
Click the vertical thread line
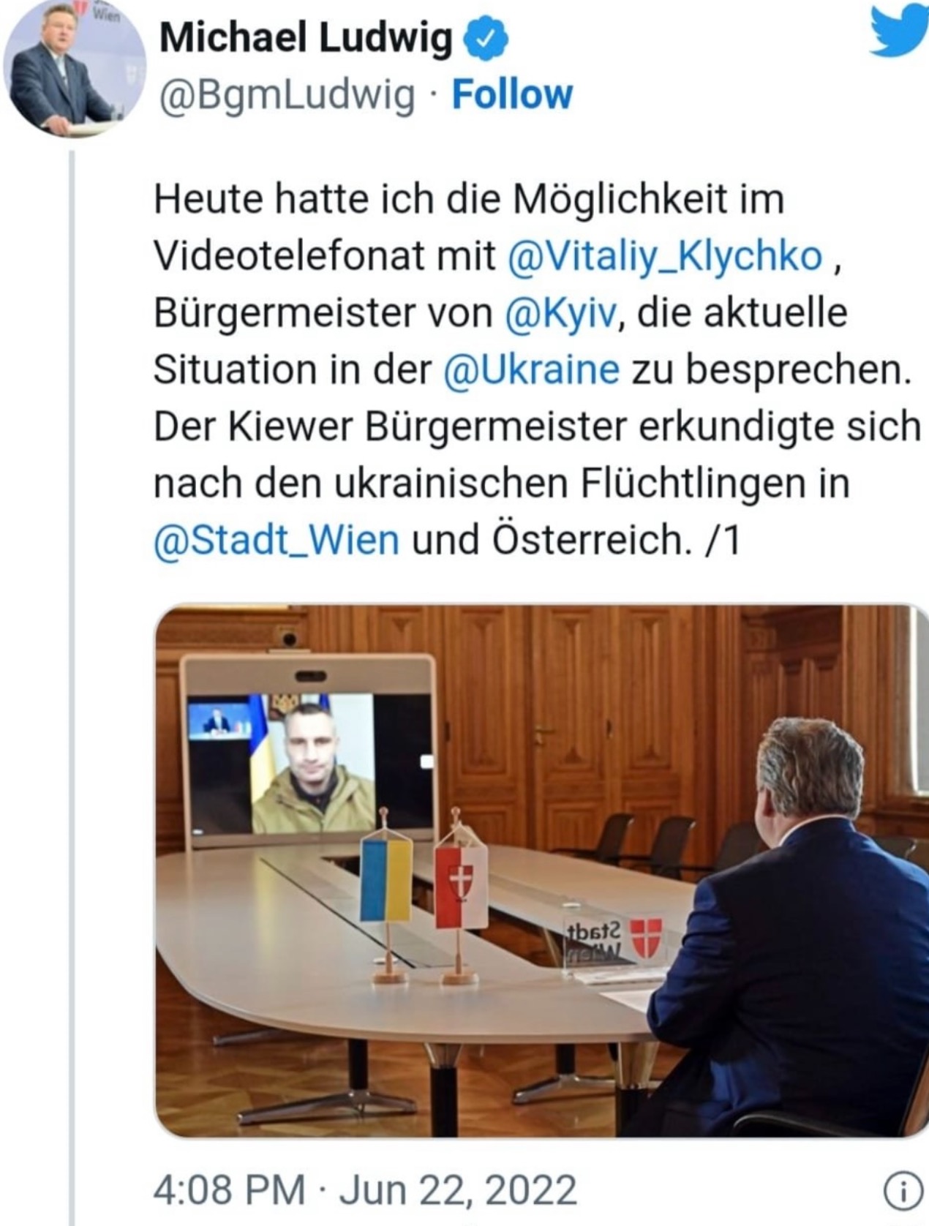coord(72,688)
